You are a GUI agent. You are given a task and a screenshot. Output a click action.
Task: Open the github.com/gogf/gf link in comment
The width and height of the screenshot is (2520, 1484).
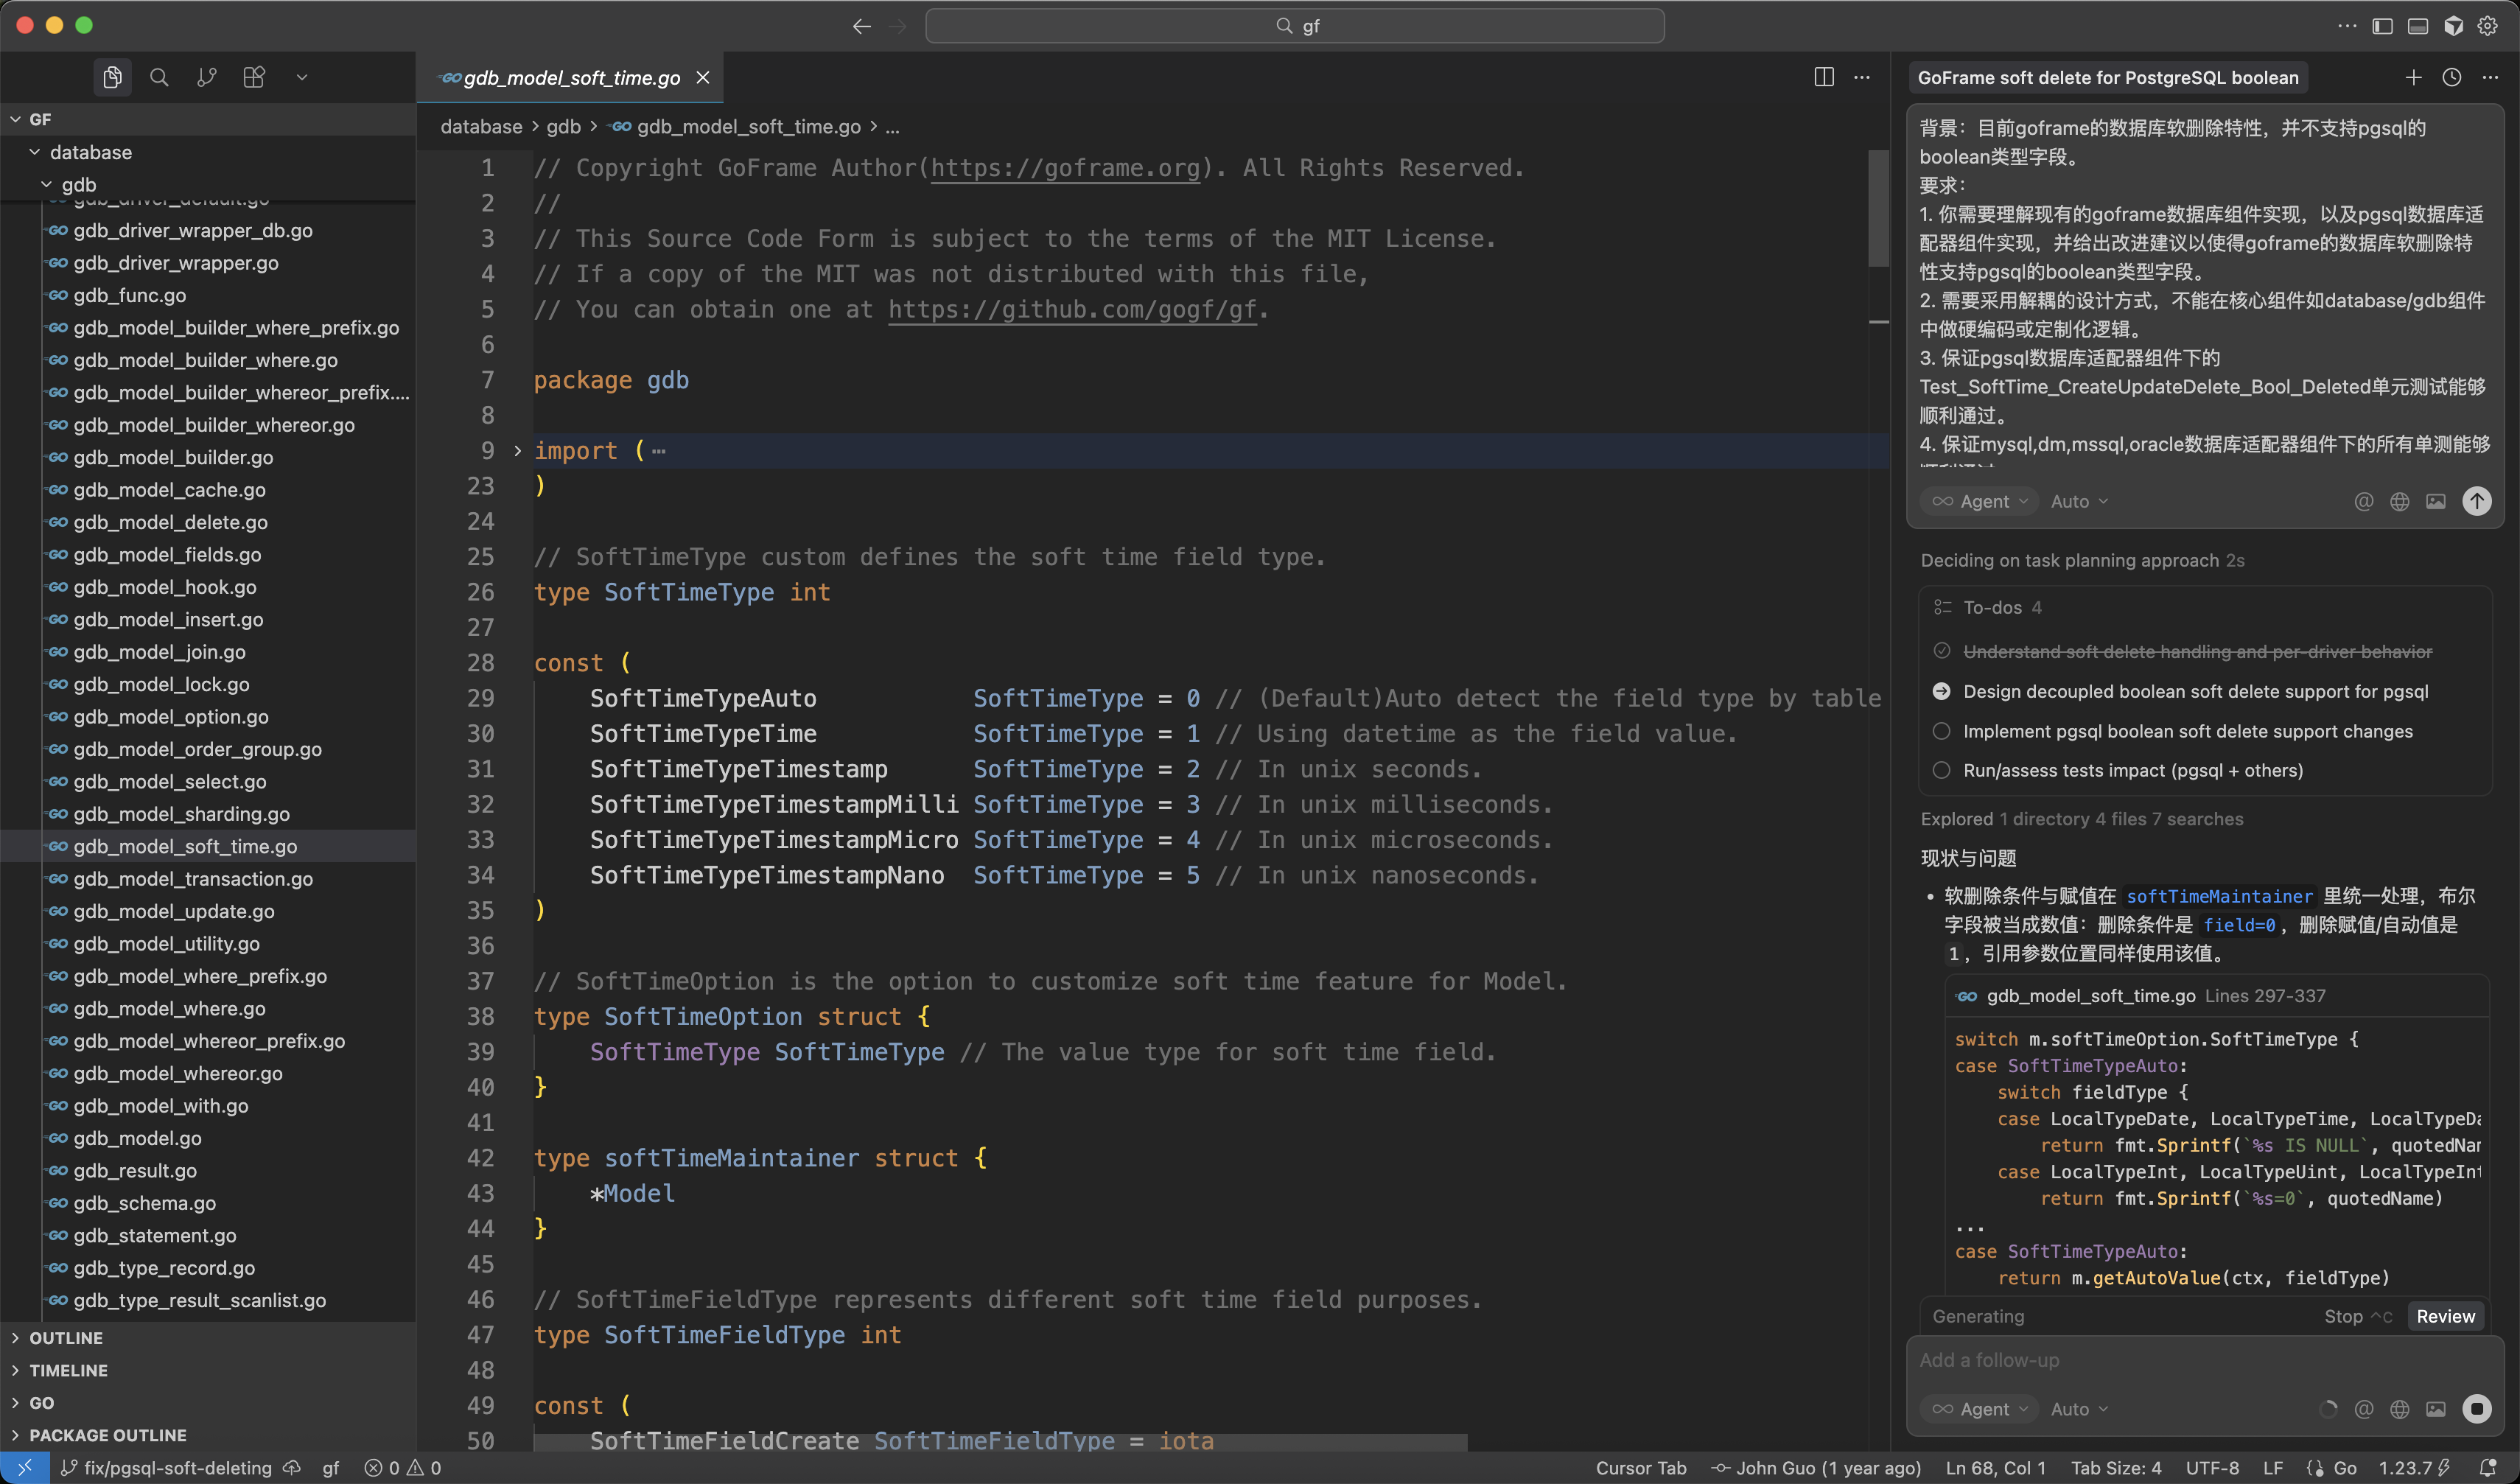1071,310
